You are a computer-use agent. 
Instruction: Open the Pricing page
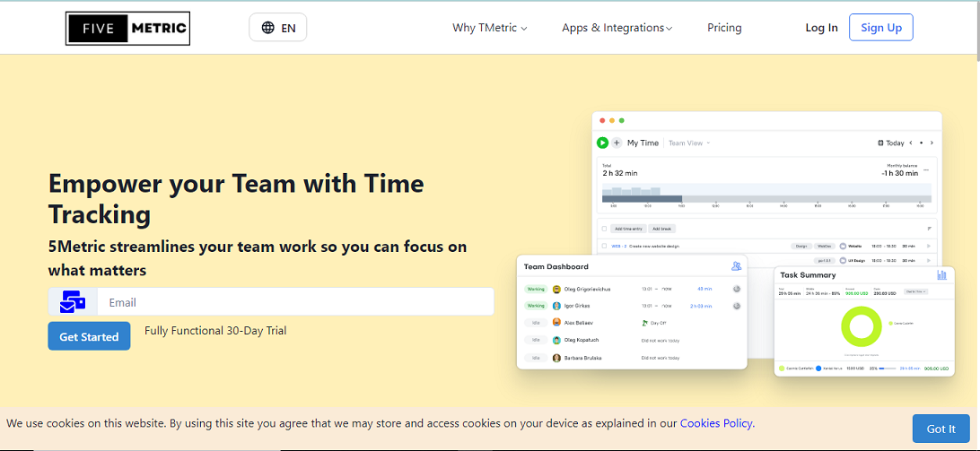pyautogui.click(x=724, y=28)
